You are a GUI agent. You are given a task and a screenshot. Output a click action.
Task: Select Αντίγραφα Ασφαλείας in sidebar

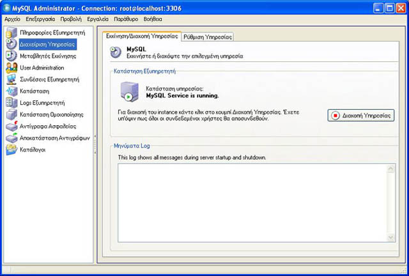pyautogui.click(x=48, y=126)
